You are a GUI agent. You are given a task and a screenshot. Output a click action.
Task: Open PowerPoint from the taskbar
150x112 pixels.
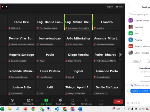(x=25, y=109)
